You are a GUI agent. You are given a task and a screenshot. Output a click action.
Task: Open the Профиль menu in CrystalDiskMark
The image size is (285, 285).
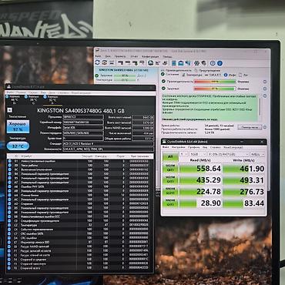coord(193,147)
